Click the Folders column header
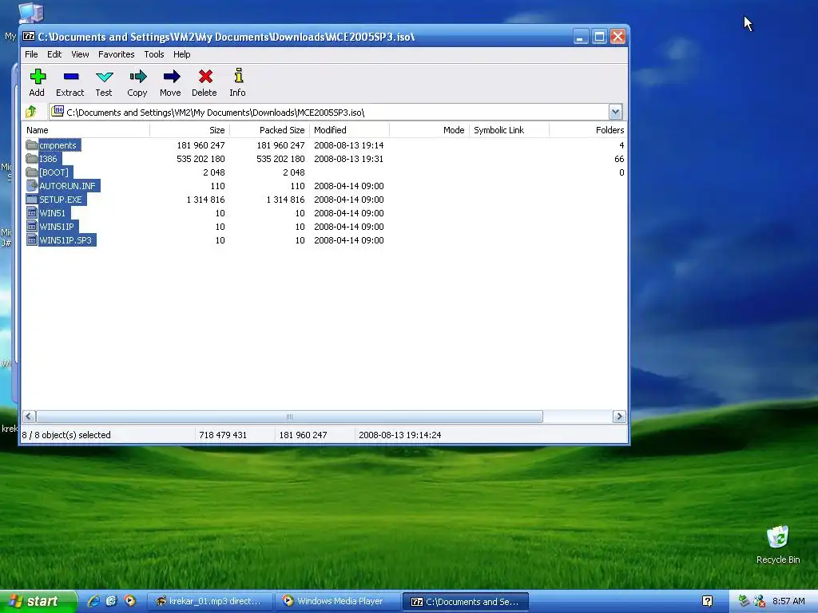This screenshot has height=613, width=818. click(588, 130)
